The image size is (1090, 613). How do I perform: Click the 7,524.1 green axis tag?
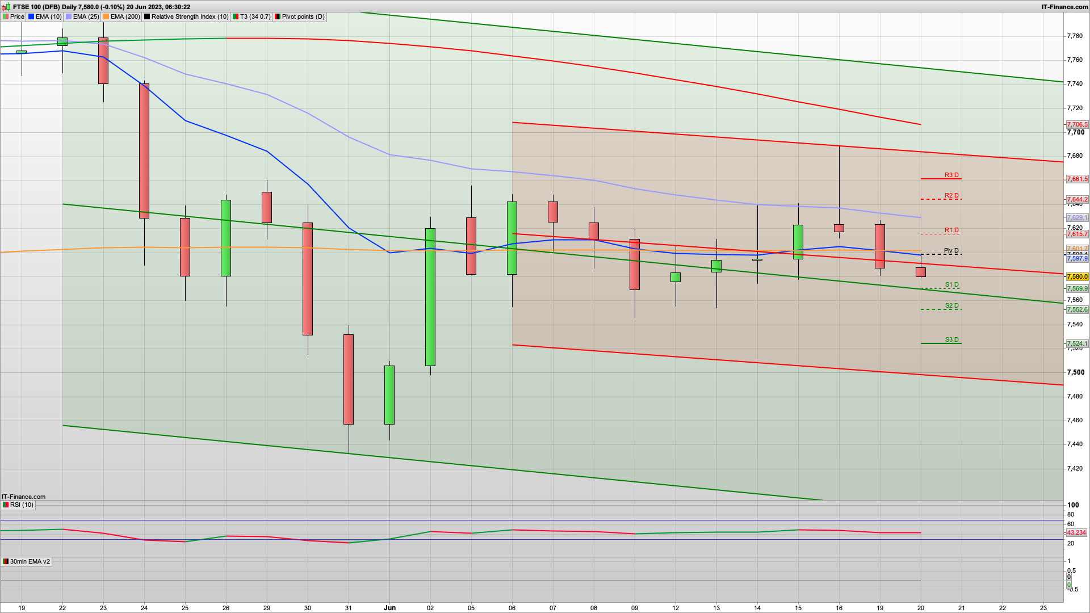1077,343
